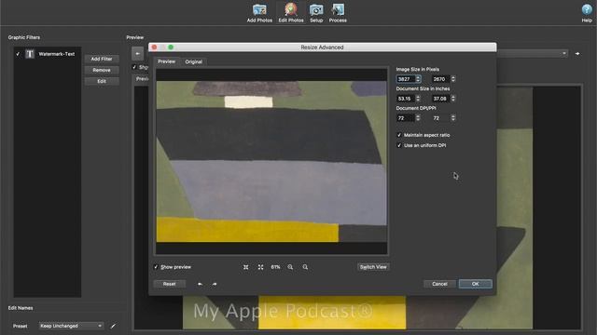Screen dimensions: 597x335
Task: Click the image width field showing 3827
Action: 406,79
